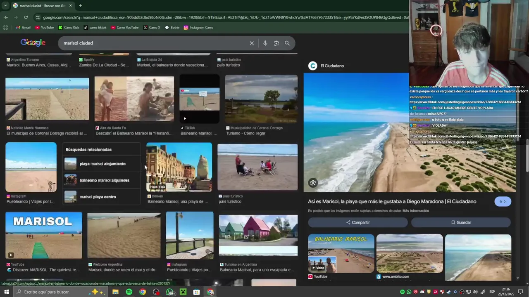Open the Carro X bookmark

tap(152, 28)
